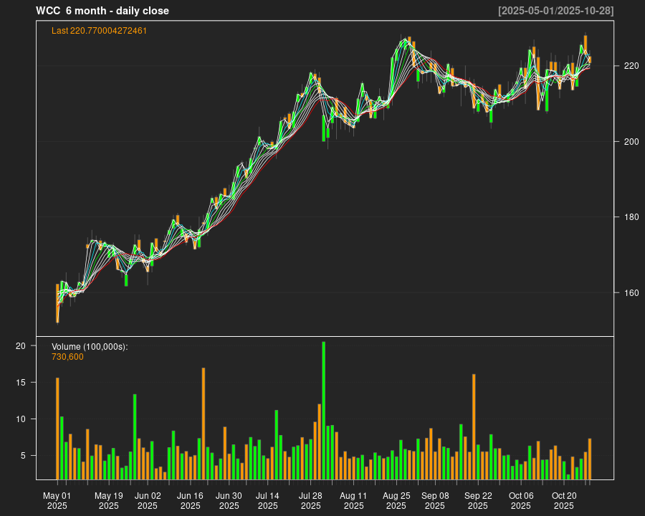This screenshot has width=645, height=516.
Task: Select the 'Jun 30 2025' date label
Action: pos(229,500)
